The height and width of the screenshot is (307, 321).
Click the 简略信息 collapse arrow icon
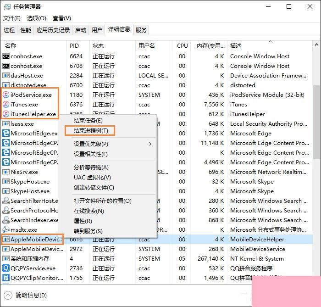tap(8, 295)
